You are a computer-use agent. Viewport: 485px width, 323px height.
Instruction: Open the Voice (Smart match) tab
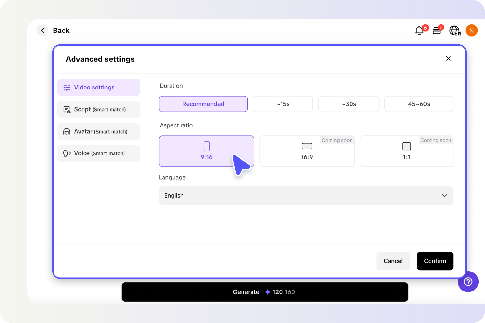point(99,153)
